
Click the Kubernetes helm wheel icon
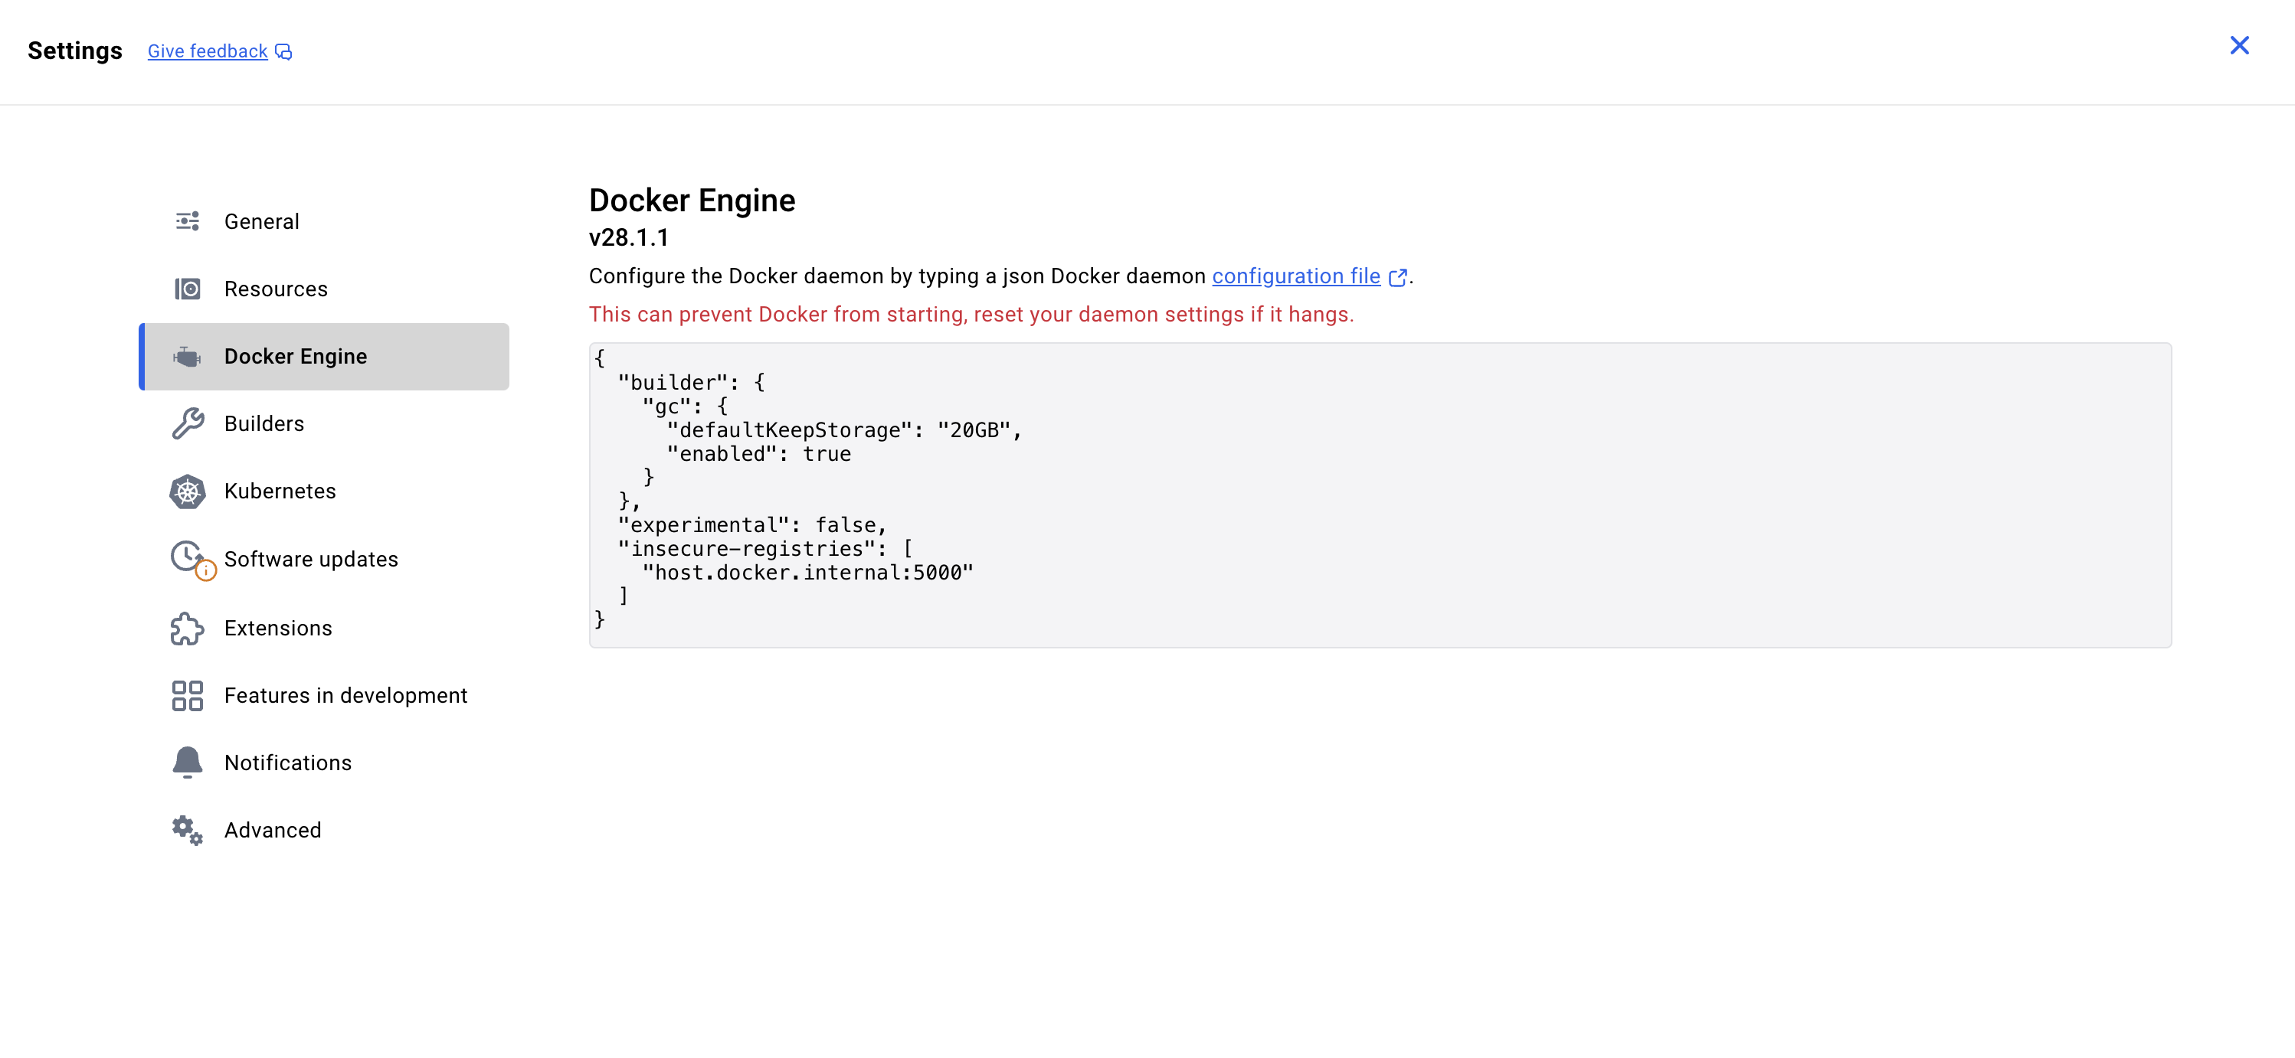click(187, 491)
